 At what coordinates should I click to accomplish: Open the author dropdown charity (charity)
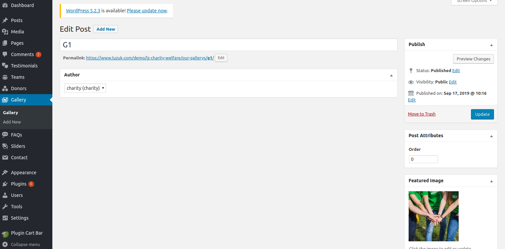(x=85, y=88)
